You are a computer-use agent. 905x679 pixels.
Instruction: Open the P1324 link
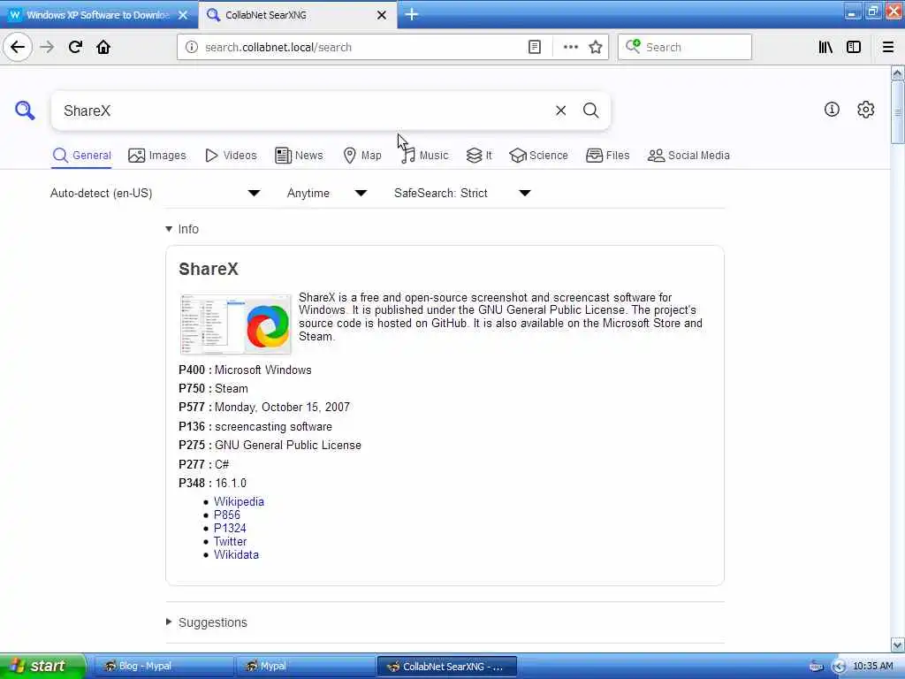tap(230, 529)
